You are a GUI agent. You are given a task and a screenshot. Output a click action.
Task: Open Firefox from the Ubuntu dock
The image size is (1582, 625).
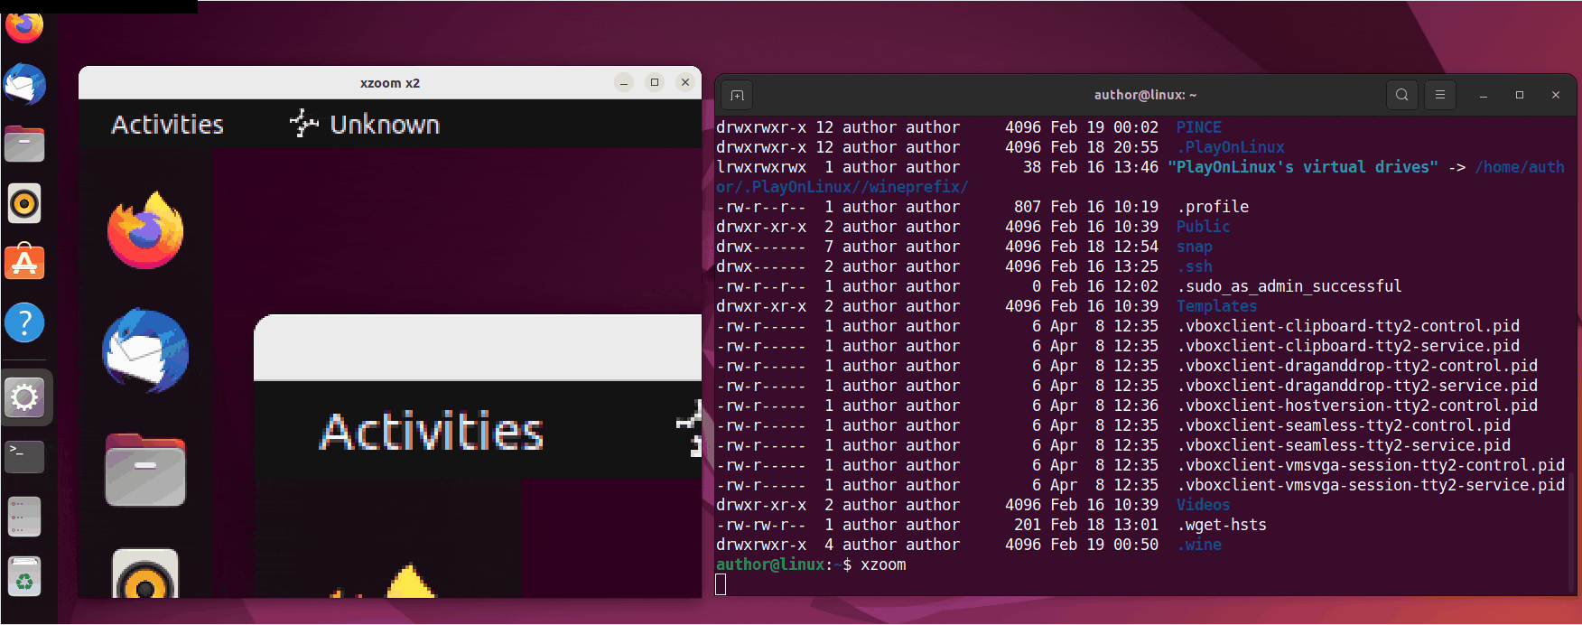[x=24, y=25]
